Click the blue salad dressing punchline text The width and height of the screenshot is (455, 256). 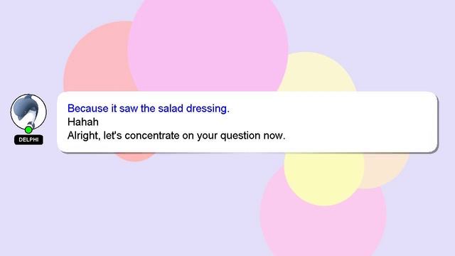149,108
